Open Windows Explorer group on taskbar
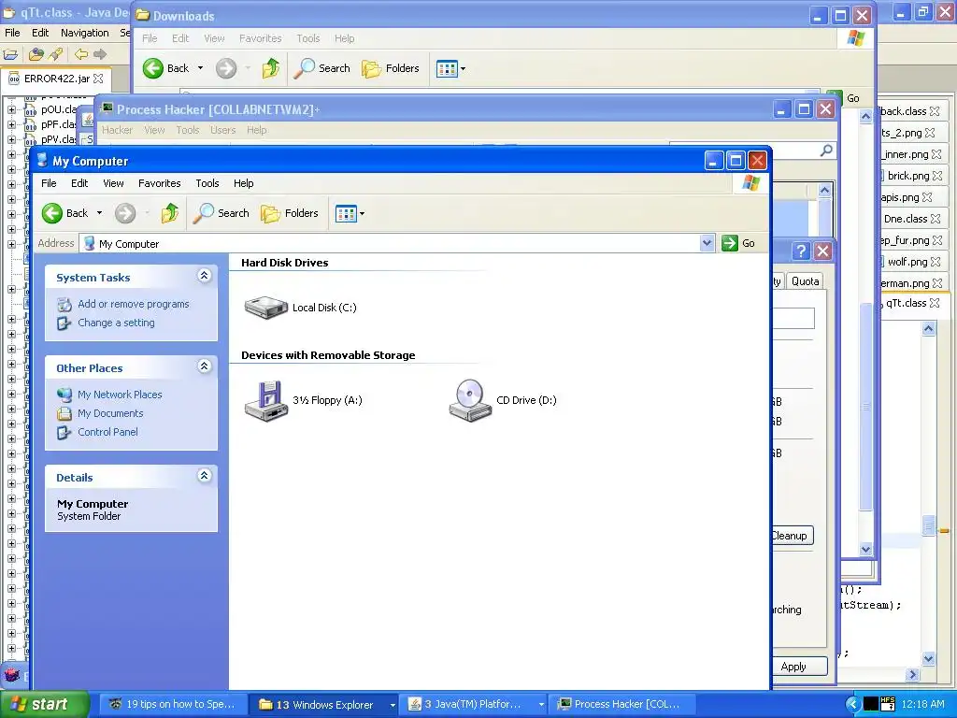 click(x=325, y=705)
